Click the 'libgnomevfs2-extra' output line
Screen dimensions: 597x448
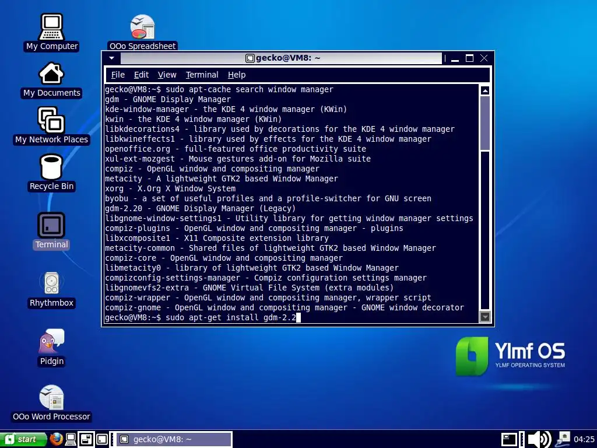[249, 287]
